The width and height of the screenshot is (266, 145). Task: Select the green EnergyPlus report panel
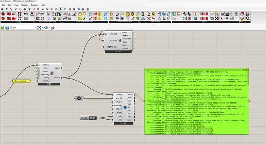point(197,101)
